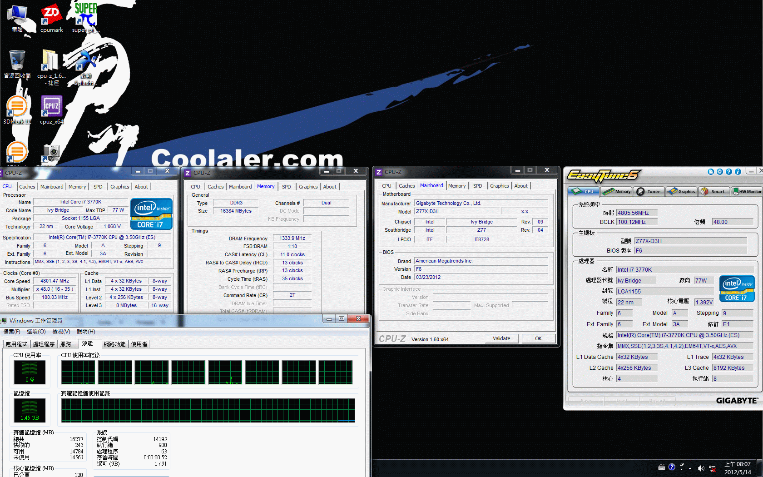
Task: Click the OK button in CPU-Z Mainboard window
Action: click(x=538, y=338)
